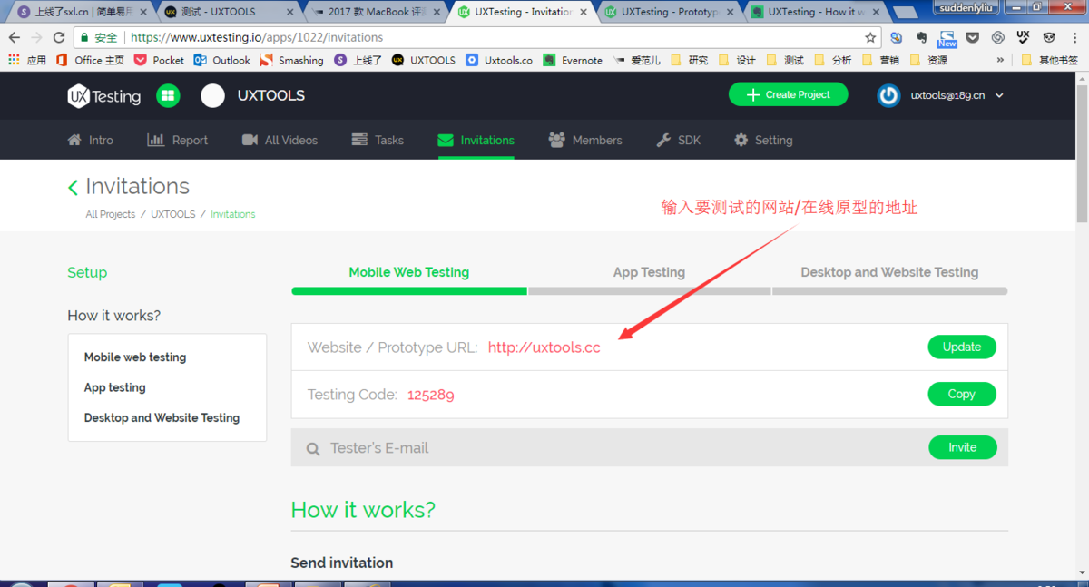
Task: Click the power icon beside the account email
Action: (888, 95)
